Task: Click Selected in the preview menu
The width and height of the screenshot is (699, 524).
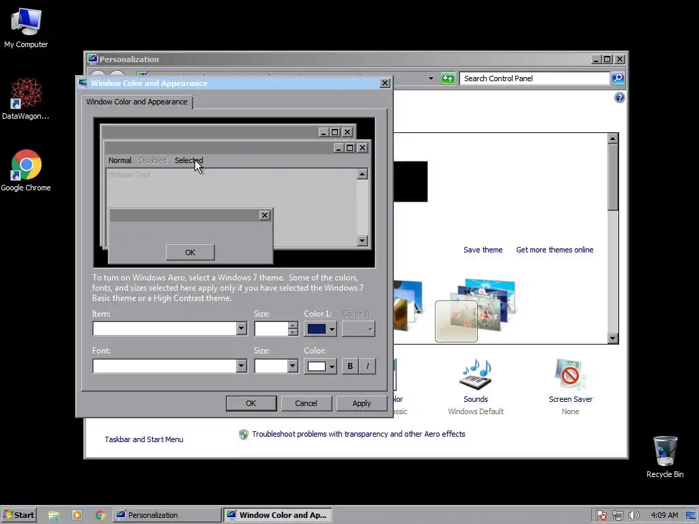Action: click(x=188, y=160)
